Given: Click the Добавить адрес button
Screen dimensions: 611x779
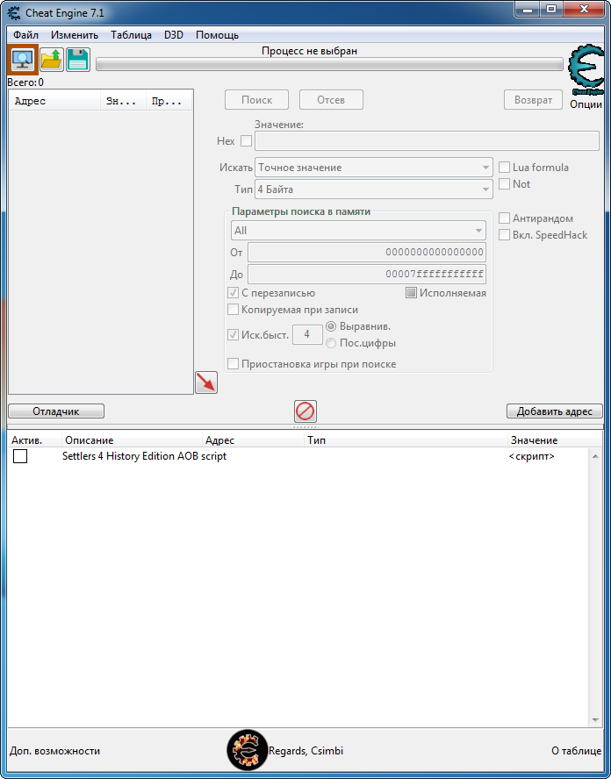Looking at the screenshot, I should (554, 411).
